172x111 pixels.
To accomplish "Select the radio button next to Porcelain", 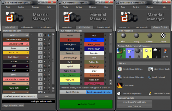I will (x=105, y=53).
